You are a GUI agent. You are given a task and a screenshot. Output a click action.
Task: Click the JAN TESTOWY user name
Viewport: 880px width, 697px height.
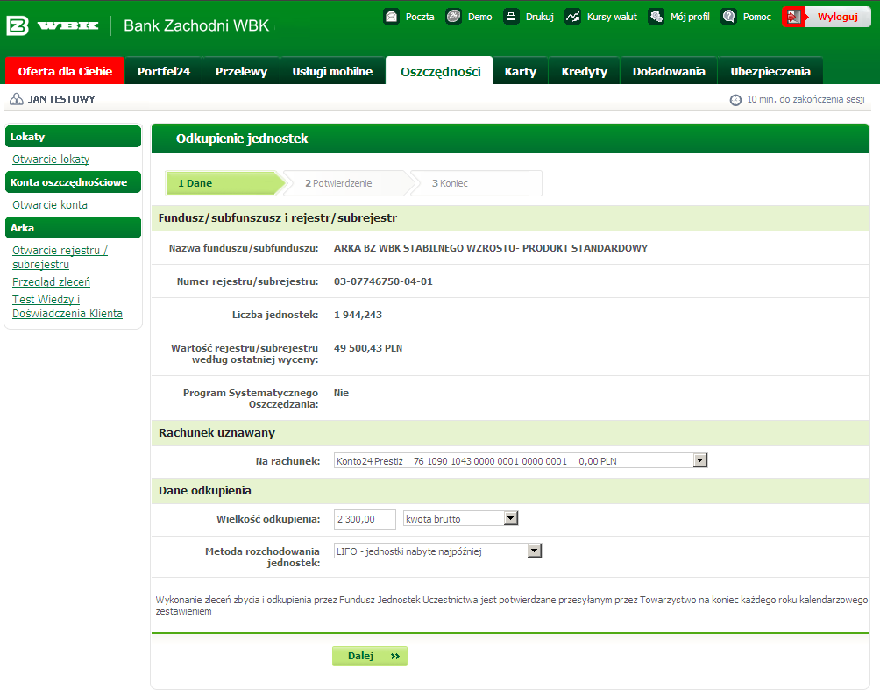click(x=61, y=99)
